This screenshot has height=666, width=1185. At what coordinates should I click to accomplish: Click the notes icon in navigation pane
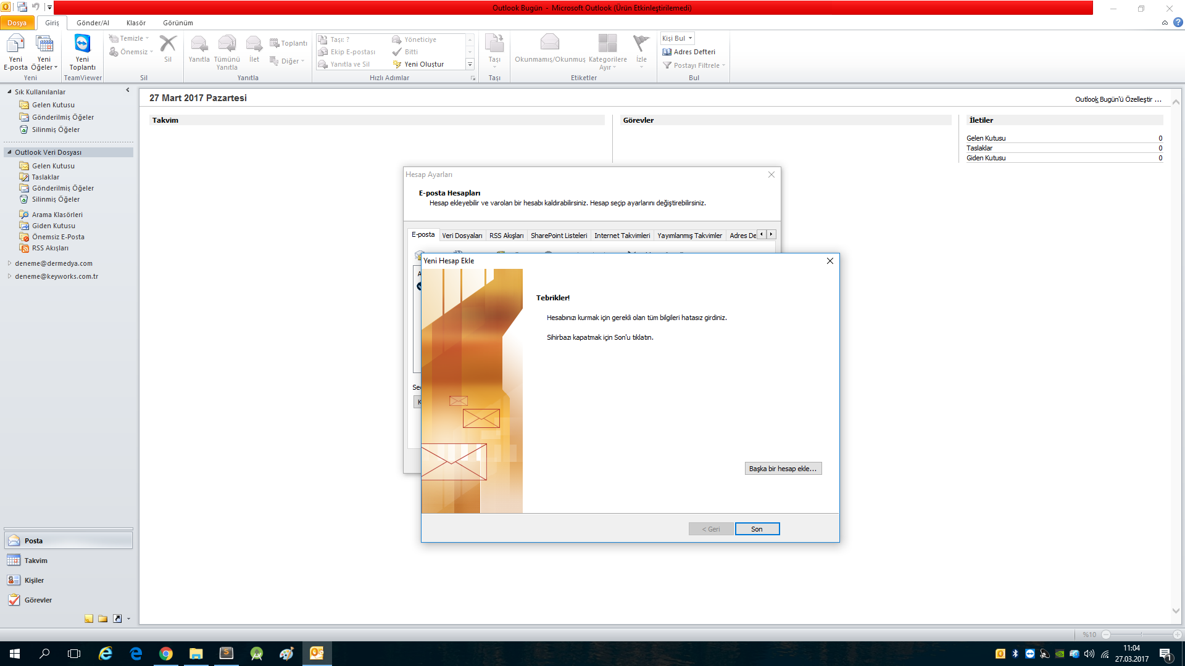point(89,619)
